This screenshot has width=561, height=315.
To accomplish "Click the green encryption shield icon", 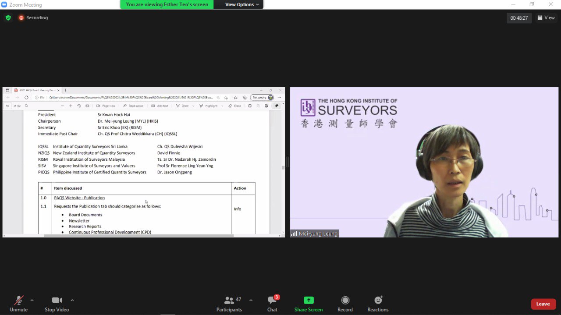I will 8,18.
